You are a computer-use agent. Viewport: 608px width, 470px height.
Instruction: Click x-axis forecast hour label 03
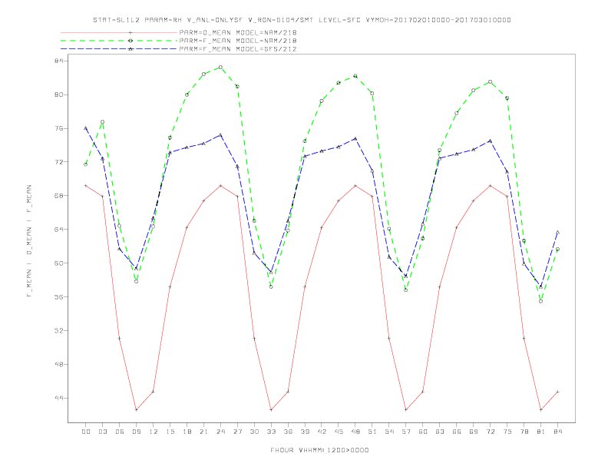pos(102,432)
